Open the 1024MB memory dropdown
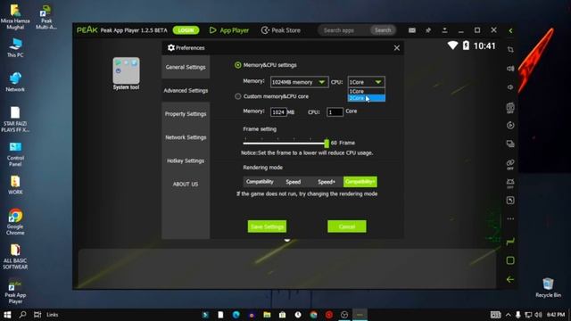This screenshot has width=571, height=321. (299, 82)
